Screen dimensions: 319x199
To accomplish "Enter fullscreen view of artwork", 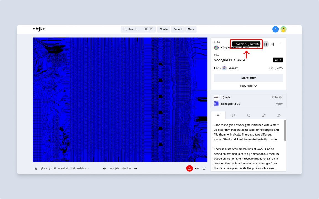I will click(x=204, y=168).
